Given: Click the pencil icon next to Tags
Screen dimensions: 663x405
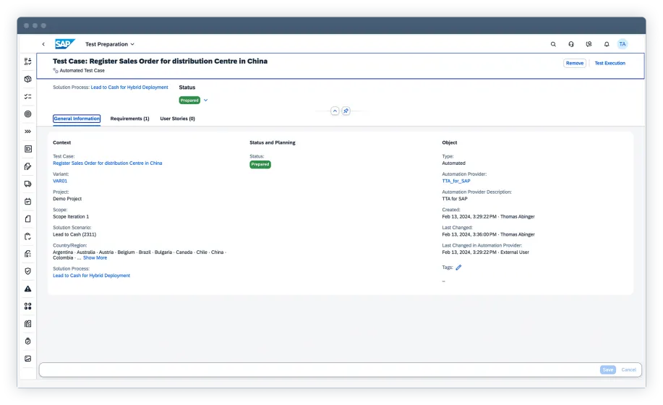Looking at the screenshot, I should click(458, 268).
